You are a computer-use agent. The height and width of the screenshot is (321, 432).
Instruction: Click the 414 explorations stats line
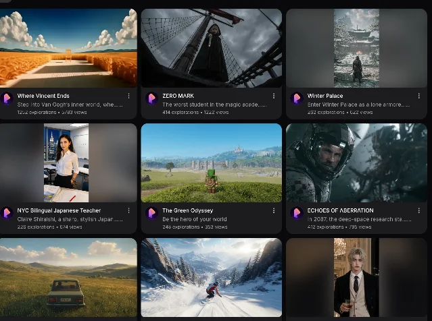(195, 112)
